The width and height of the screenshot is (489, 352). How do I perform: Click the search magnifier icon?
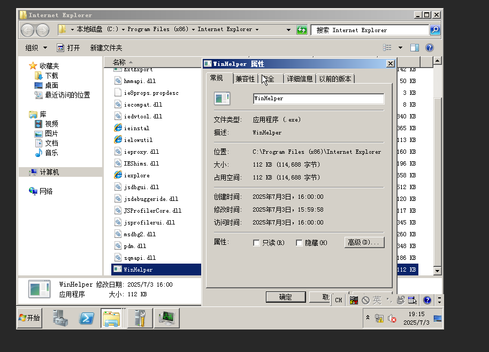tap(435, 30)
